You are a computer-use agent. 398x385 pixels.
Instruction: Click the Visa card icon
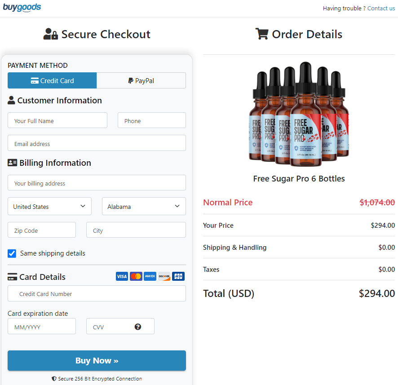pos(122,276)
